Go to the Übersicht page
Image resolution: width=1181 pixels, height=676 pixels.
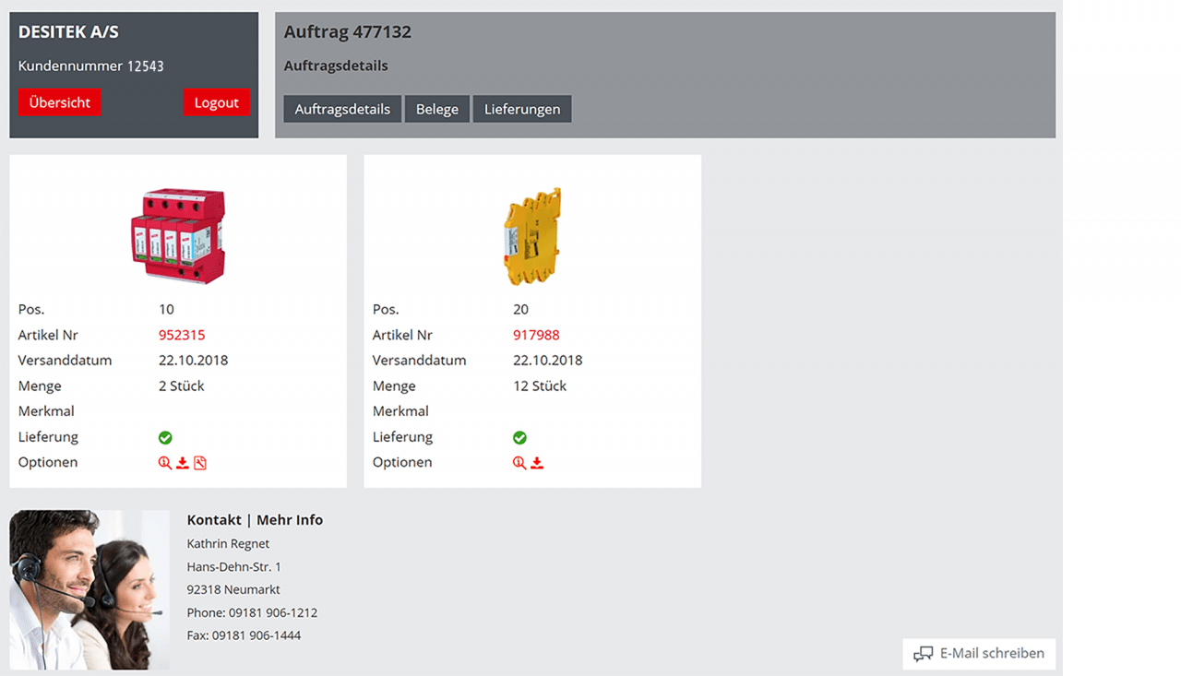(x=60, y=102)
